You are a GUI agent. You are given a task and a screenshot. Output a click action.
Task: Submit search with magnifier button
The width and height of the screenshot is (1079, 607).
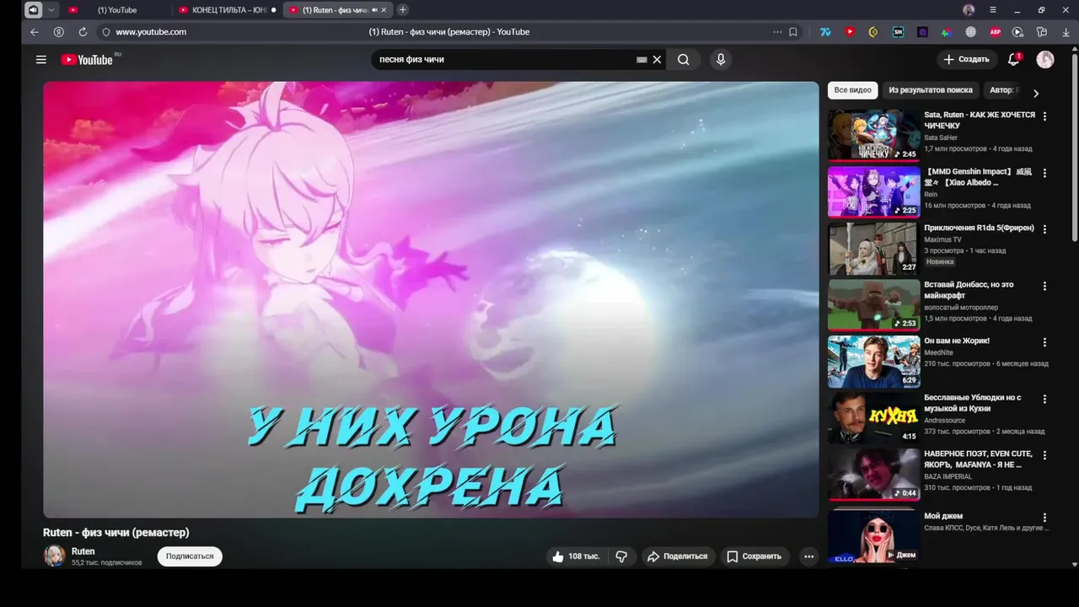(684, 60)
